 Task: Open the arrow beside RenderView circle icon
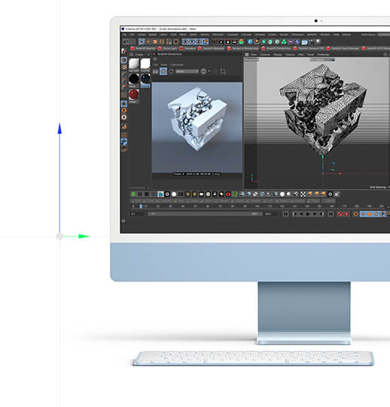pyautogui.click(x=209, y=71)
